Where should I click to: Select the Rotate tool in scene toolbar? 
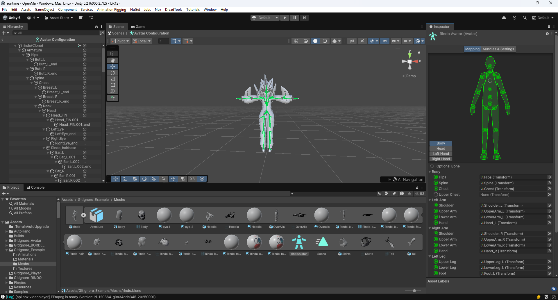[x=113, y=73]
